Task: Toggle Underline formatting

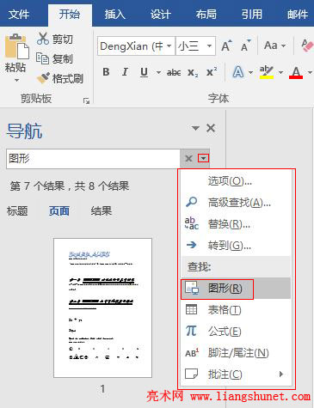Action: click(145, 72)
